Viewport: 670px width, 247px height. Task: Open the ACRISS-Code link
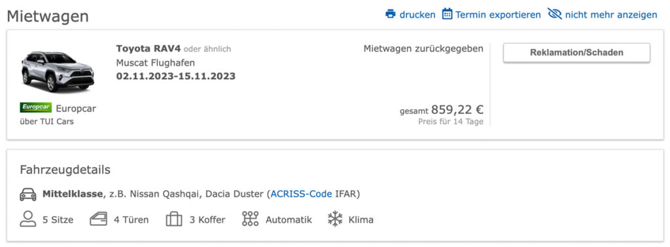point(301,194)
